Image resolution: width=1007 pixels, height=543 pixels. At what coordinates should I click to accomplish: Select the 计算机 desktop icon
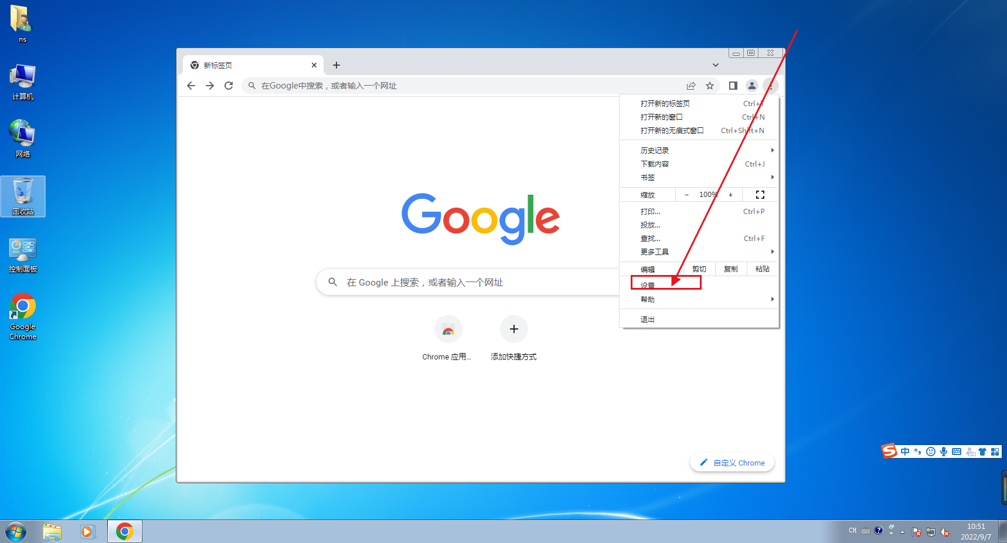point(23,82)
